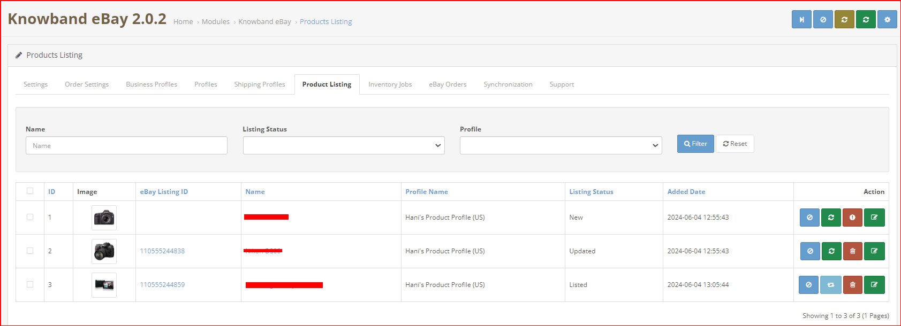Image resolution: width=901 pixels, height=326 pixels.
Task: Click the green edit icon in row 3
Action: 874,285
